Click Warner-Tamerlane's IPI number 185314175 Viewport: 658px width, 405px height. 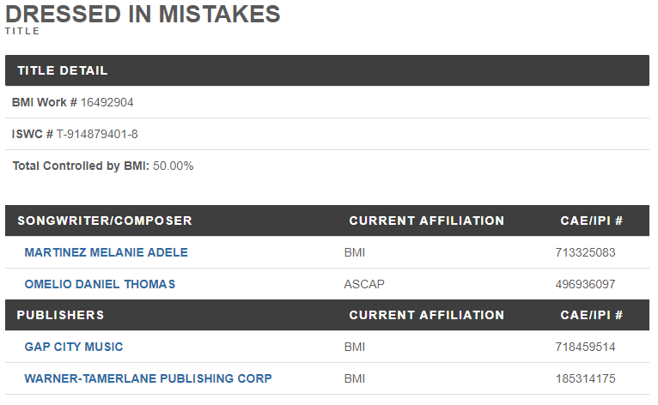click(x=586, y=378)
